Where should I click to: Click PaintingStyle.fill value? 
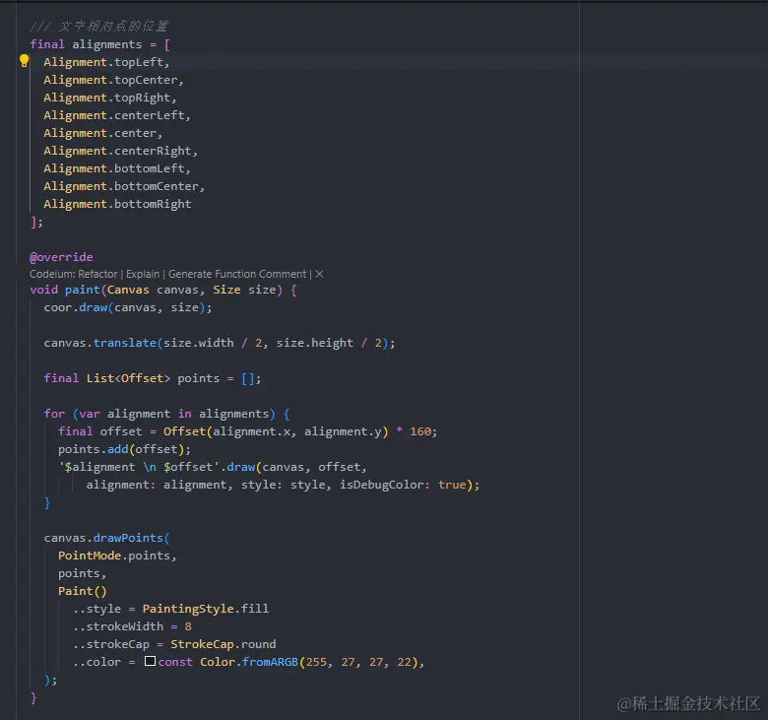206,609
